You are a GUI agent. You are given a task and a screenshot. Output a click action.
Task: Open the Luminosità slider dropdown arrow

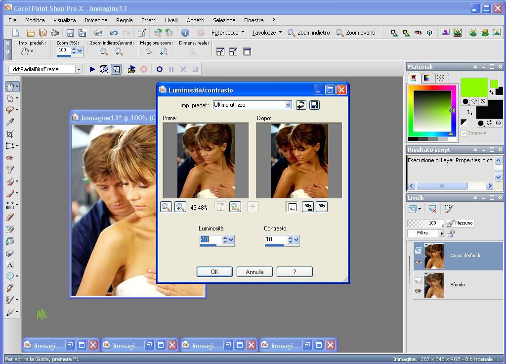(x=231, y=240)
